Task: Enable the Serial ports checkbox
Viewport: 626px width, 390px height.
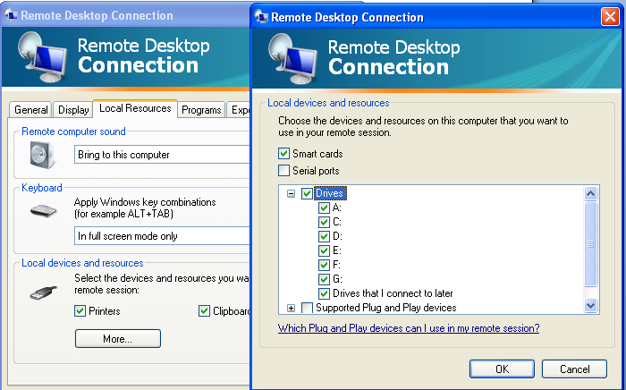Action: (x=283, y=171)
